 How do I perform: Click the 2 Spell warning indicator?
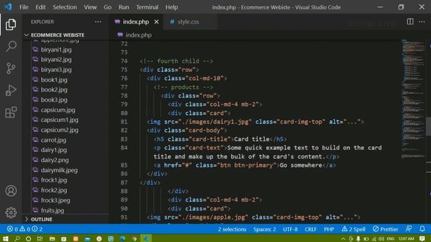(x=354, y=229)
